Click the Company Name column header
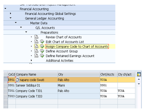151x111 pixels. (x=37, y=74)
